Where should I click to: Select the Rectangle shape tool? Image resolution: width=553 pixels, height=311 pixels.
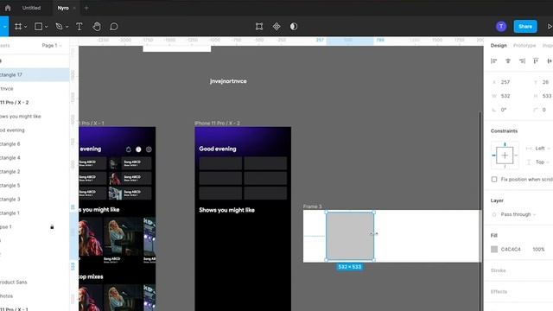click(38, 27)
